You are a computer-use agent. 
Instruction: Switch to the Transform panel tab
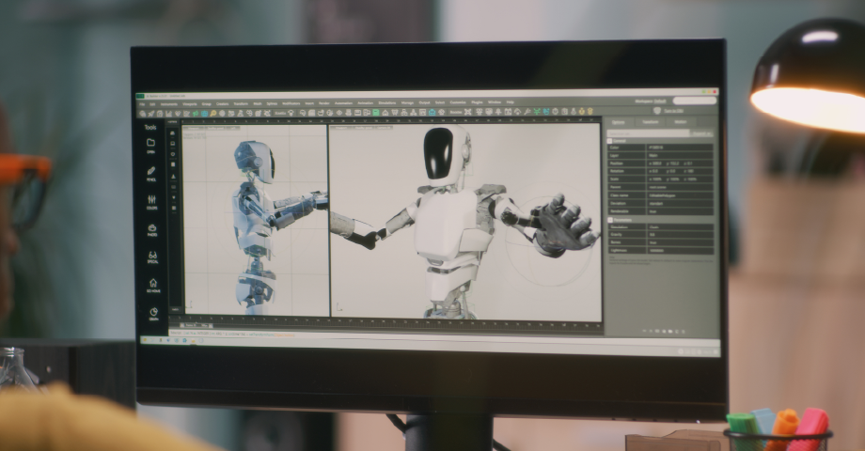point(651,122)
